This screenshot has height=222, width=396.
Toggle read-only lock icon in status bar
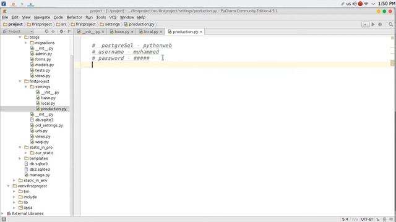pos(378,220)
